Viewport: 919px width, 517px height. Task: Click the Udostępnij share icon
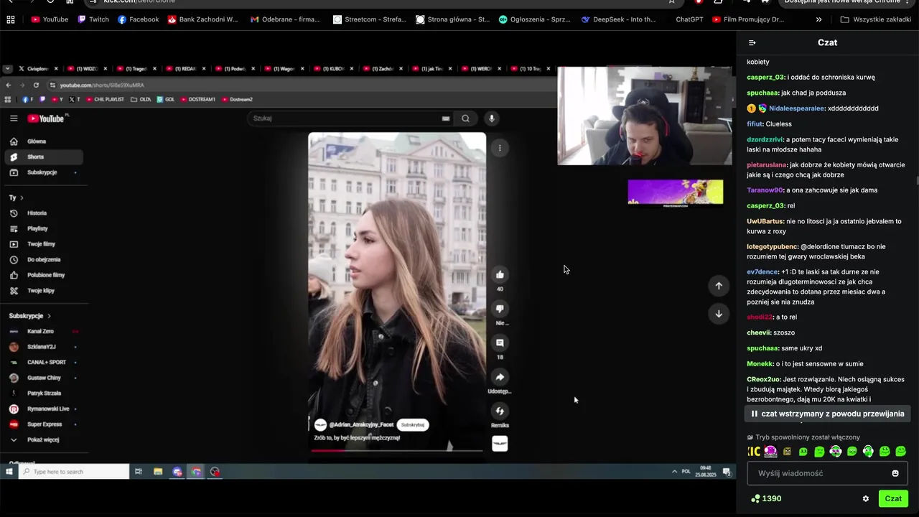click(x=500, y=377)
